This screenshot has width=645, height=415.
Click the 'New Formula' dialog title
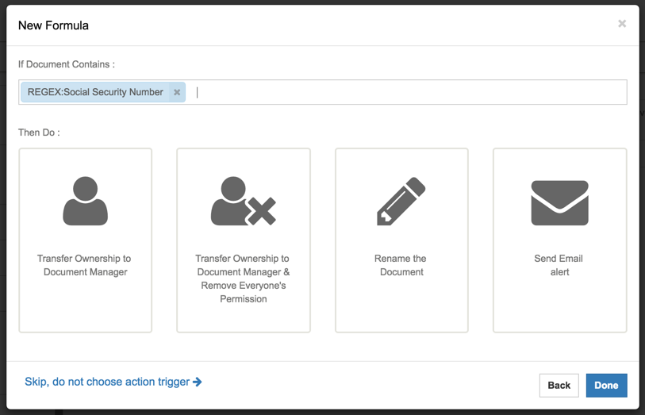53,25
